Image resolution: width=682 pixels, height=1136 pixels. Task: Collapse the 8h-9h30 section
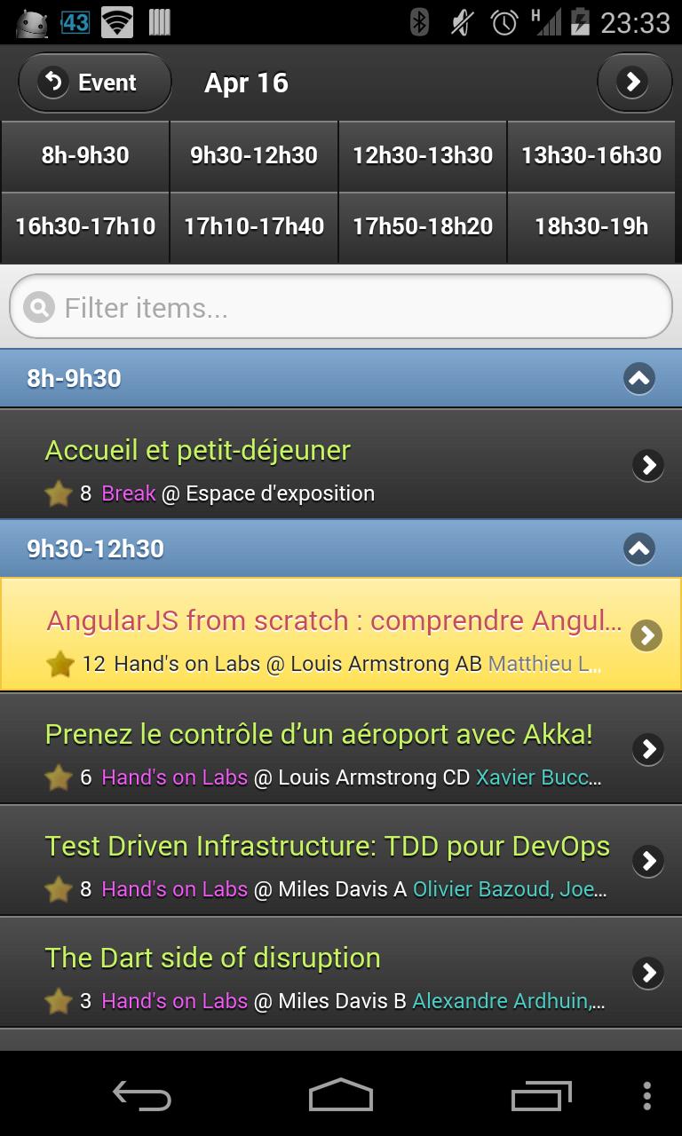pos(638,379)
